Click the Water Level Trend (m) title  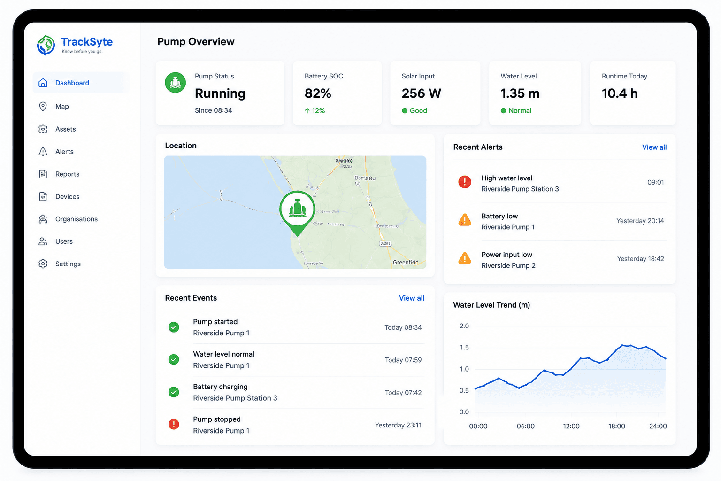[491, 305]
